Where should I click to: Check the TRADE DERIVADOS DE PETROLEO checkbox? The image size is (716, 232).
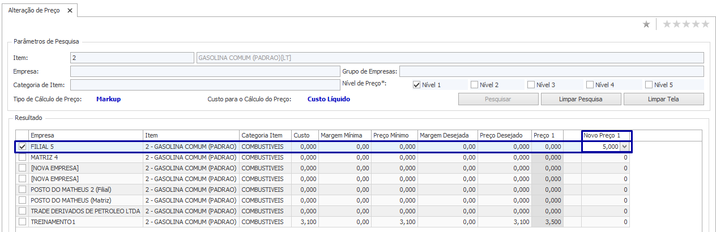tap(22, 211)
